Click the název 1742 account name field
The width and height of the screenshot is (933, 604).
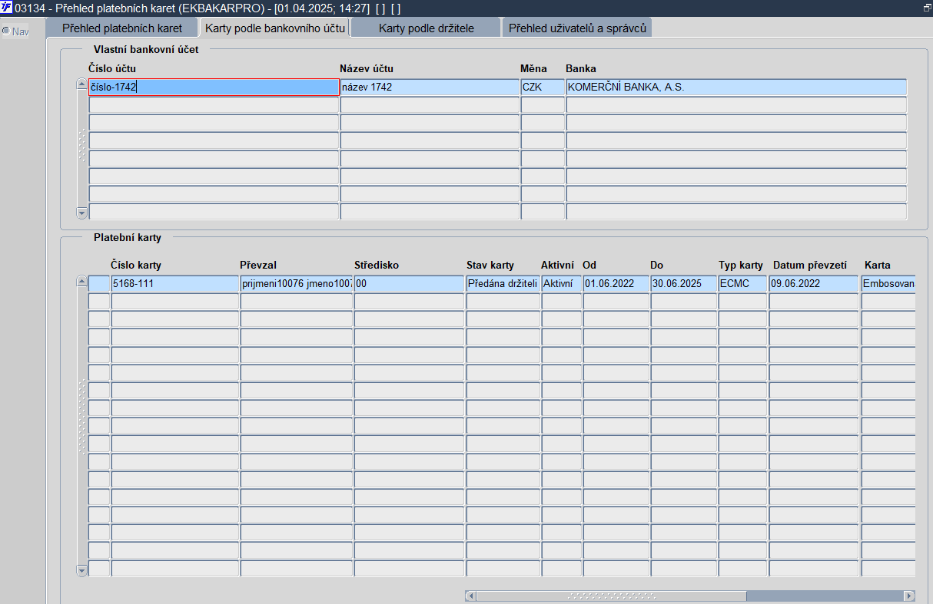point(430,87)
